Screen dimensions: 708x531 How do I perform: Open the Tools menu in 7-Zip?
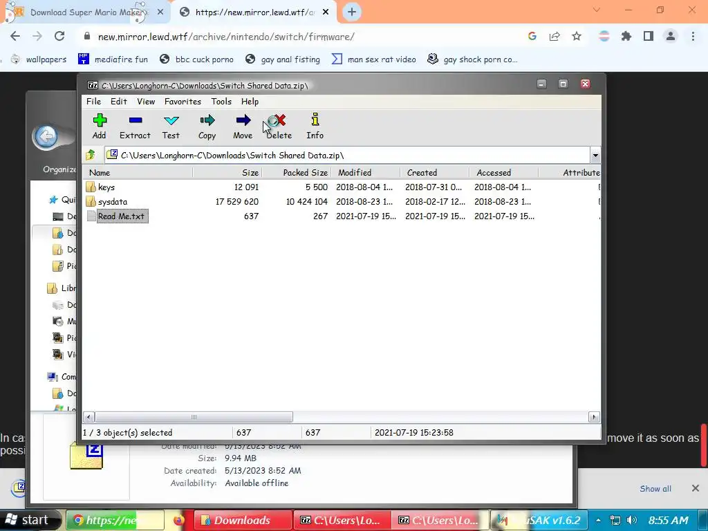point(221,102)
